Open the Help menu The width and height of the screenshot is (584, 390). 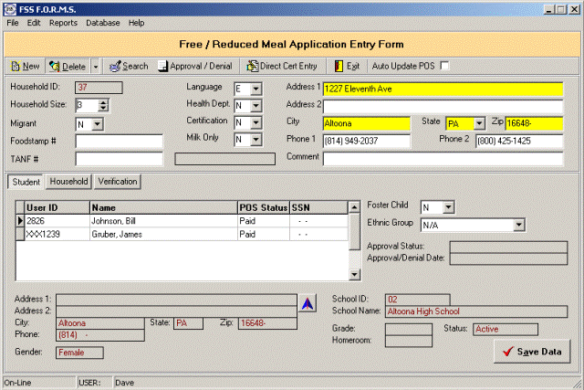coord(136,23)
